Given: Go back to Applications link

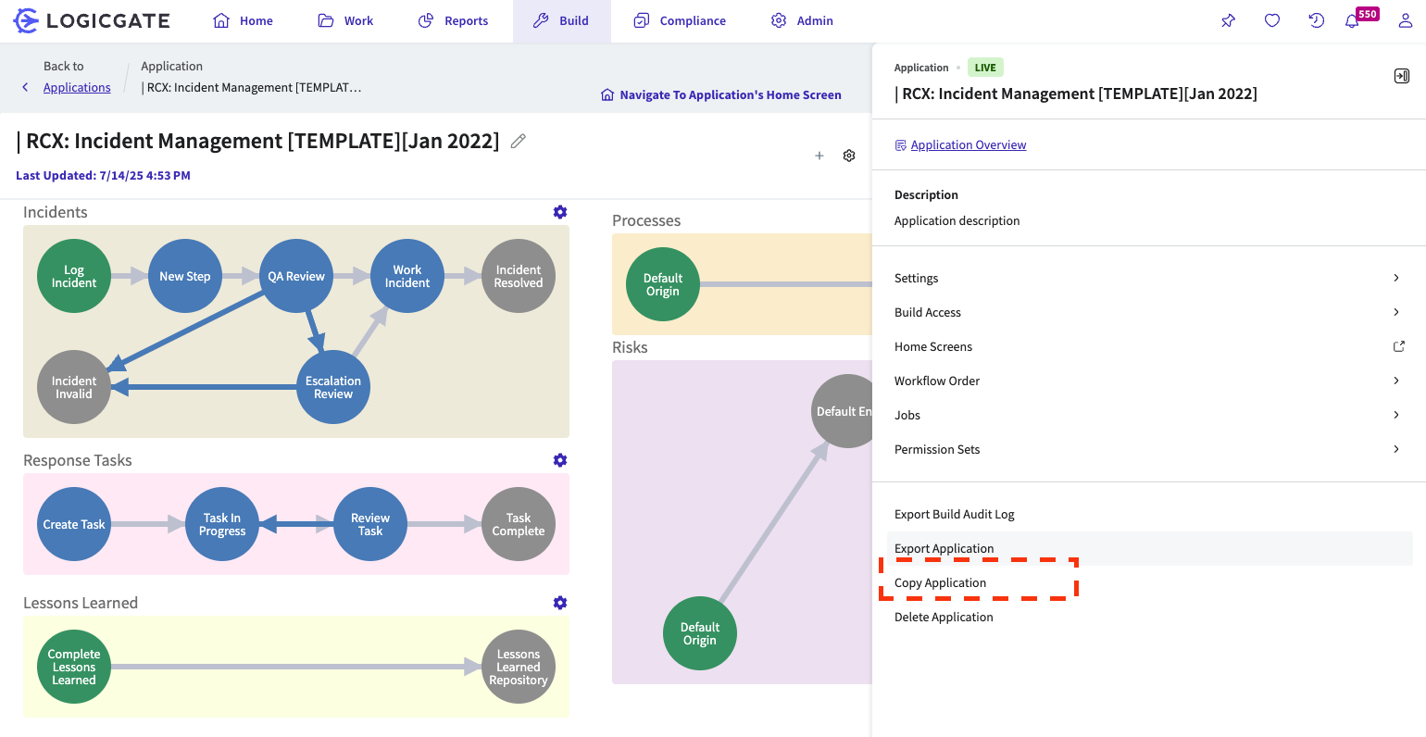Looking at the screenshot, I should 77,87.
